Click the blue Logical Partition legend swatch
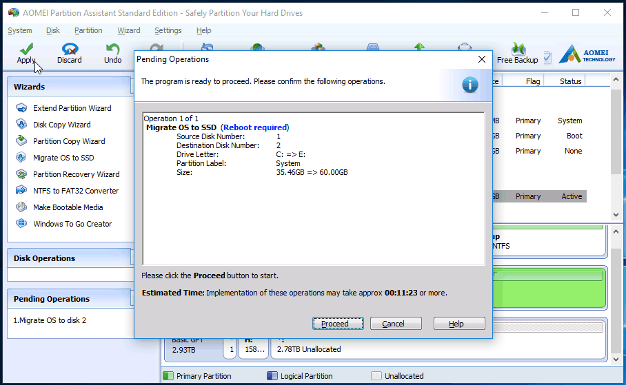 tap(272, 376)
